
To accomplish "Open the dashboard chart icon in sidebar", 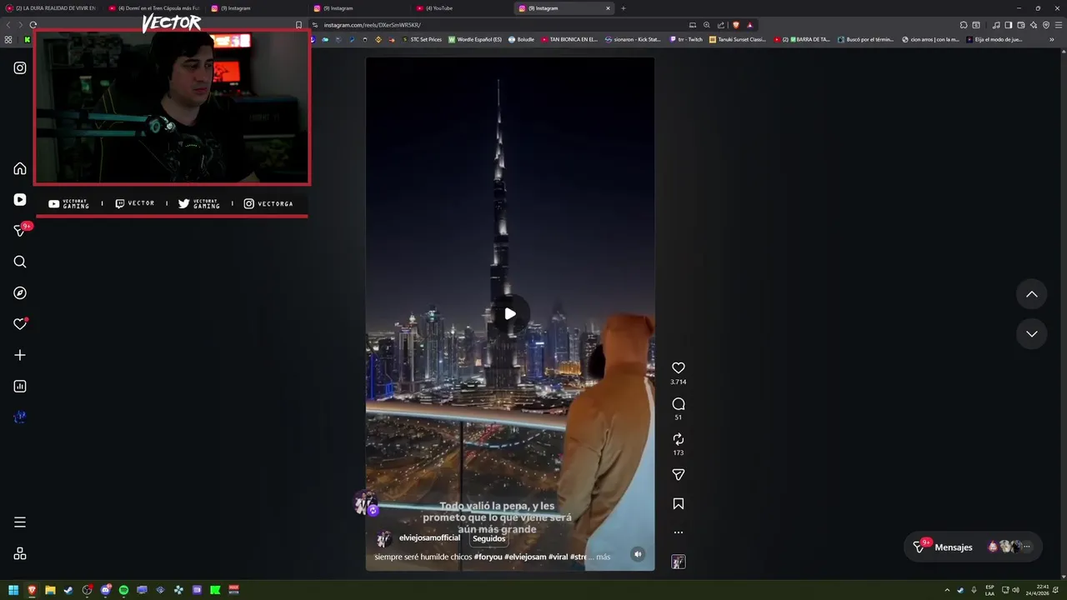I will pos(20,387).
